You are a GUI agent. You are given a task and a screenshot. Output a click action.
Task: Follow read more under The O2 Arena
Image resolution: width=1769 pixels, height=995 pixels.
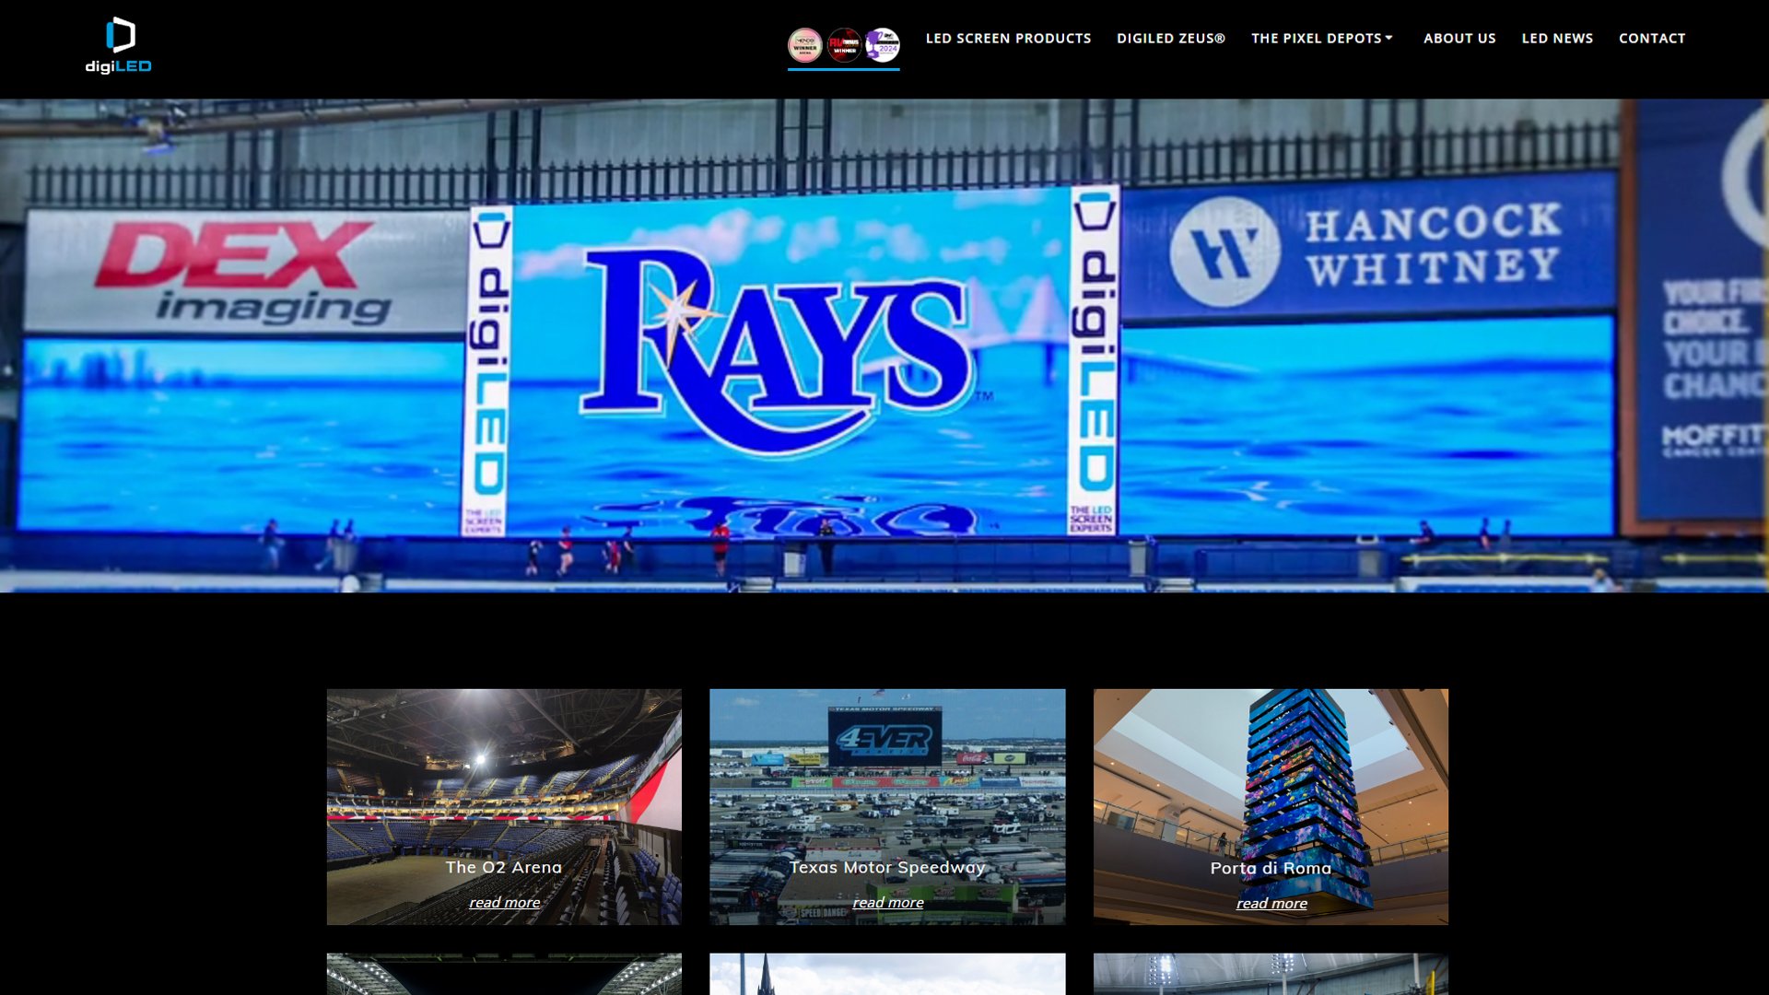tap(504, 903)
